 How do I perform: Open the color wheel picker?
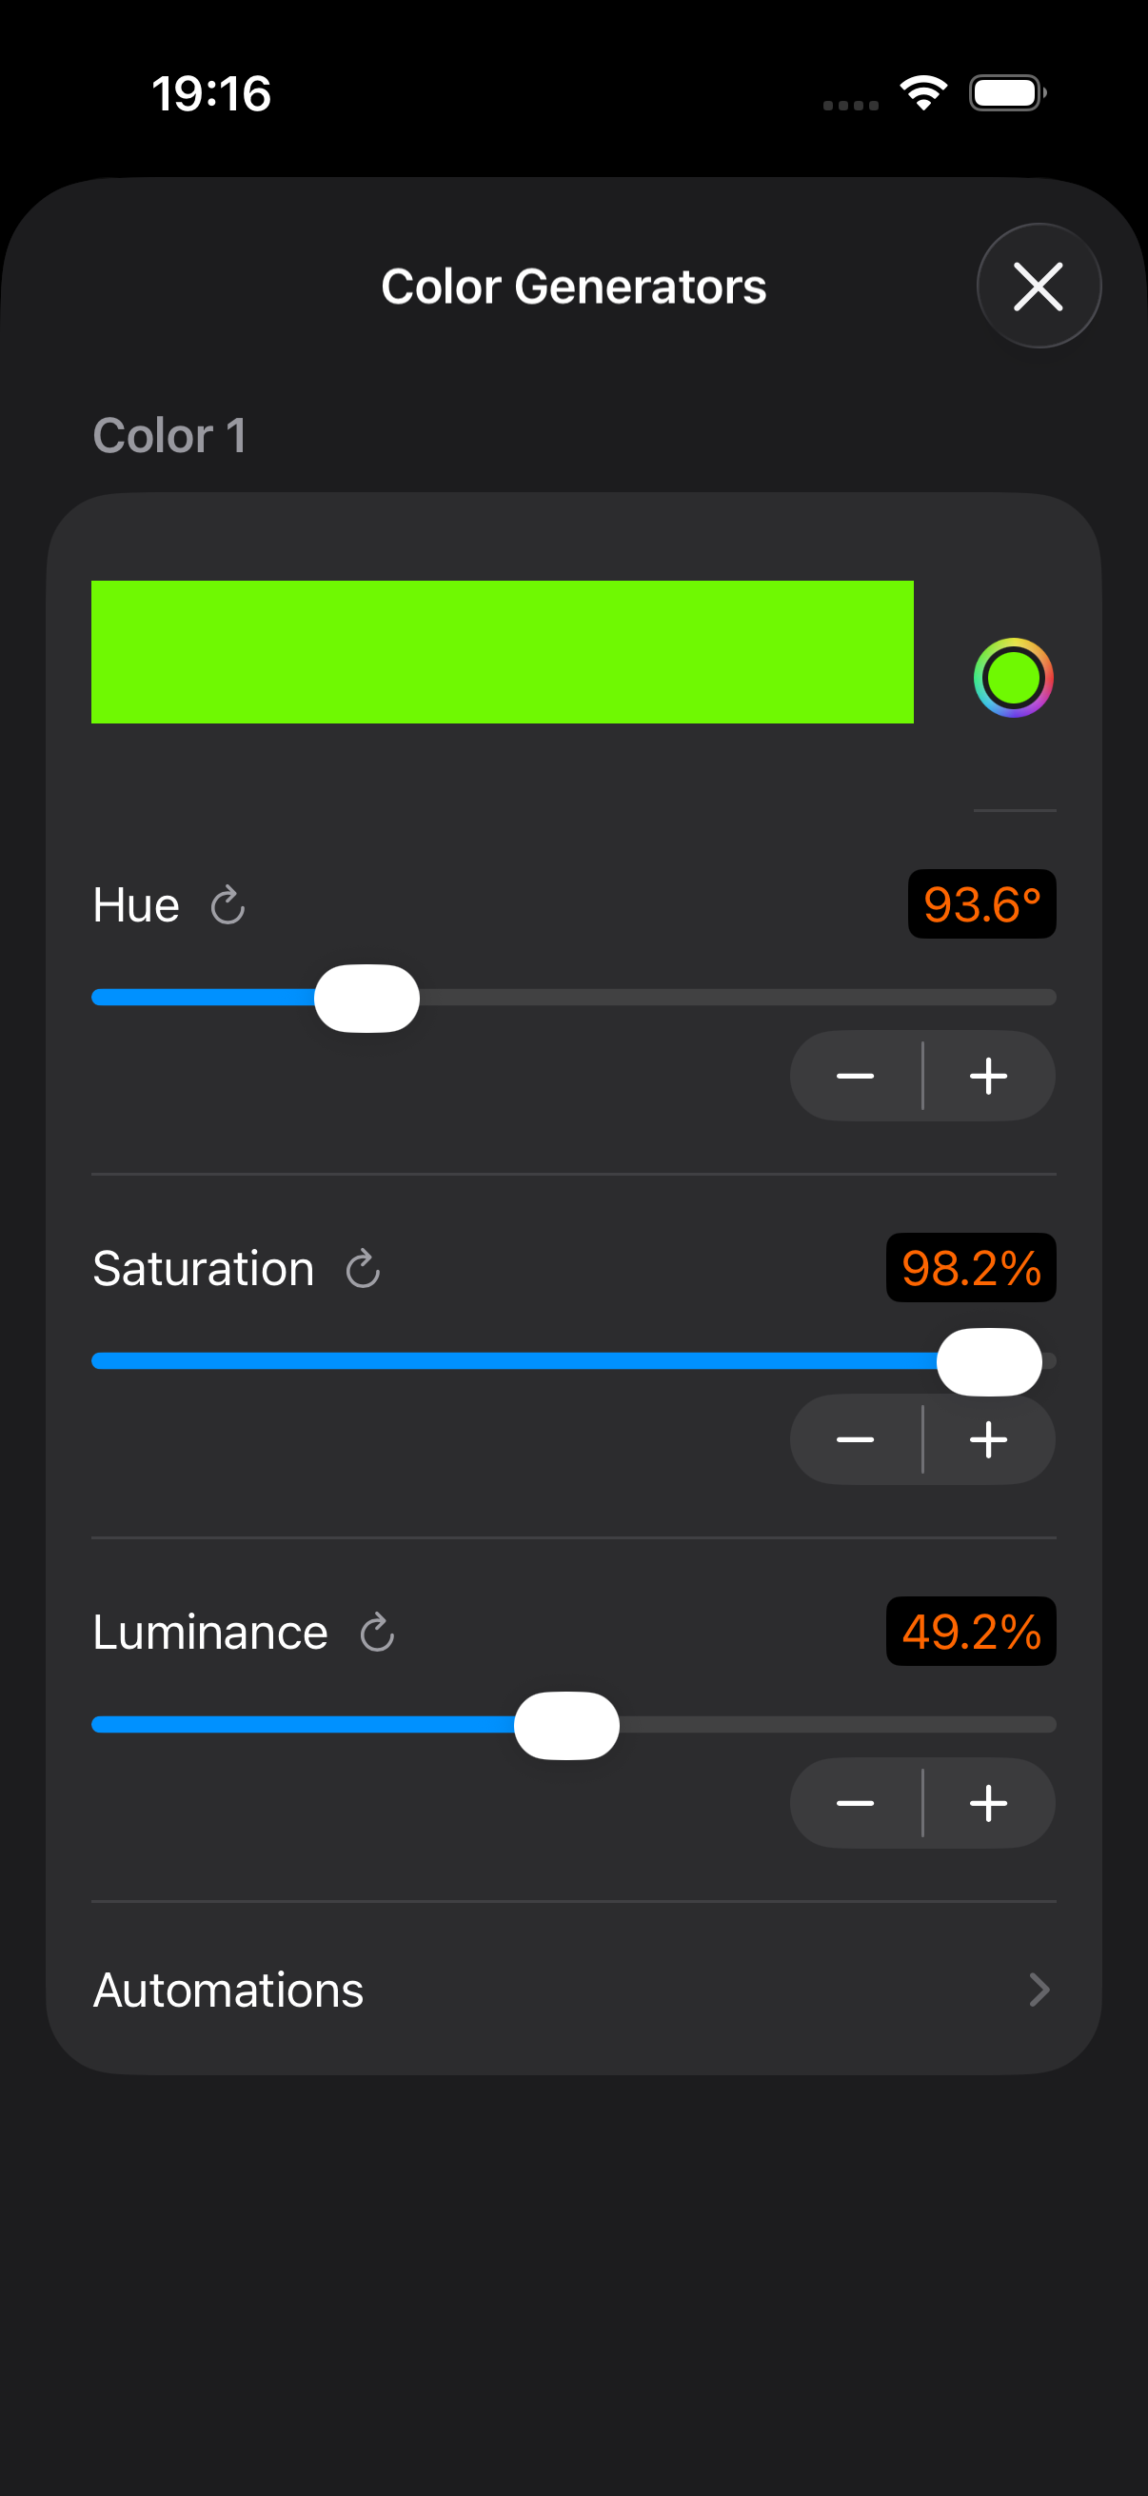point(1013,677)
